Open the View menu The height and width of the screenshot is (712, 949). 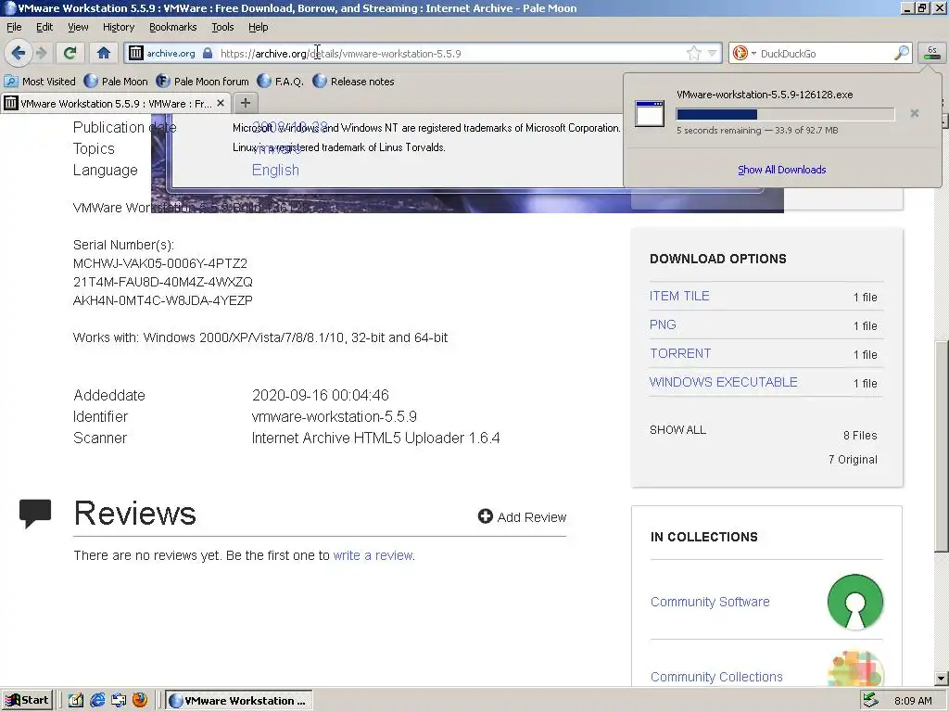tap(78, 27)
